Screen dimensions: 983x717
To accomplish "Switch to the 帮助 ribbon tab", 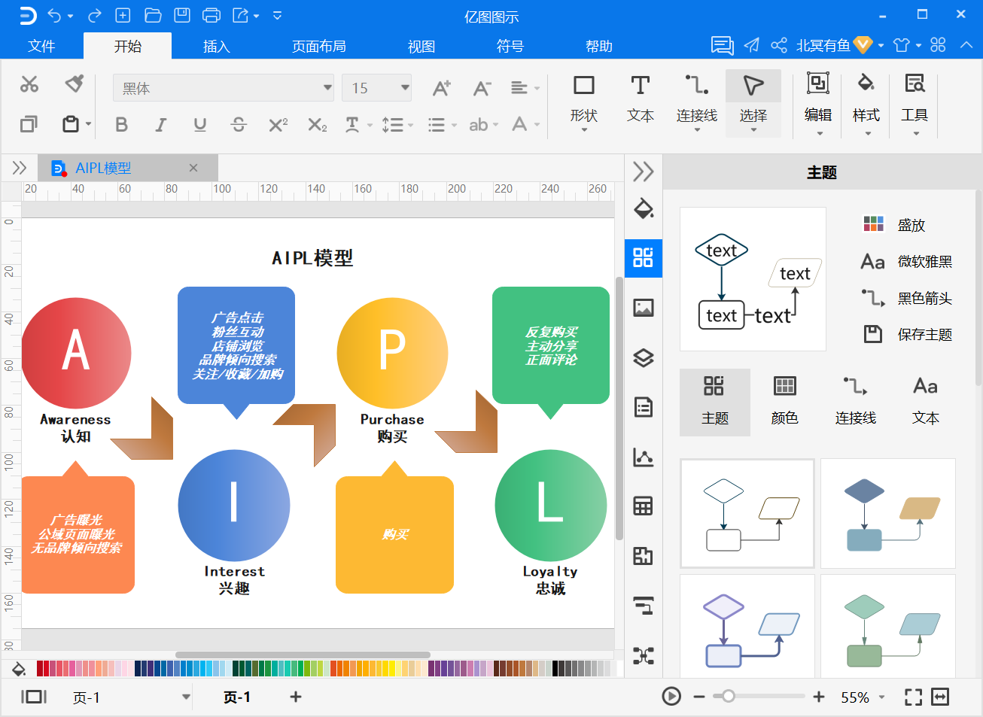I will 599,46.
